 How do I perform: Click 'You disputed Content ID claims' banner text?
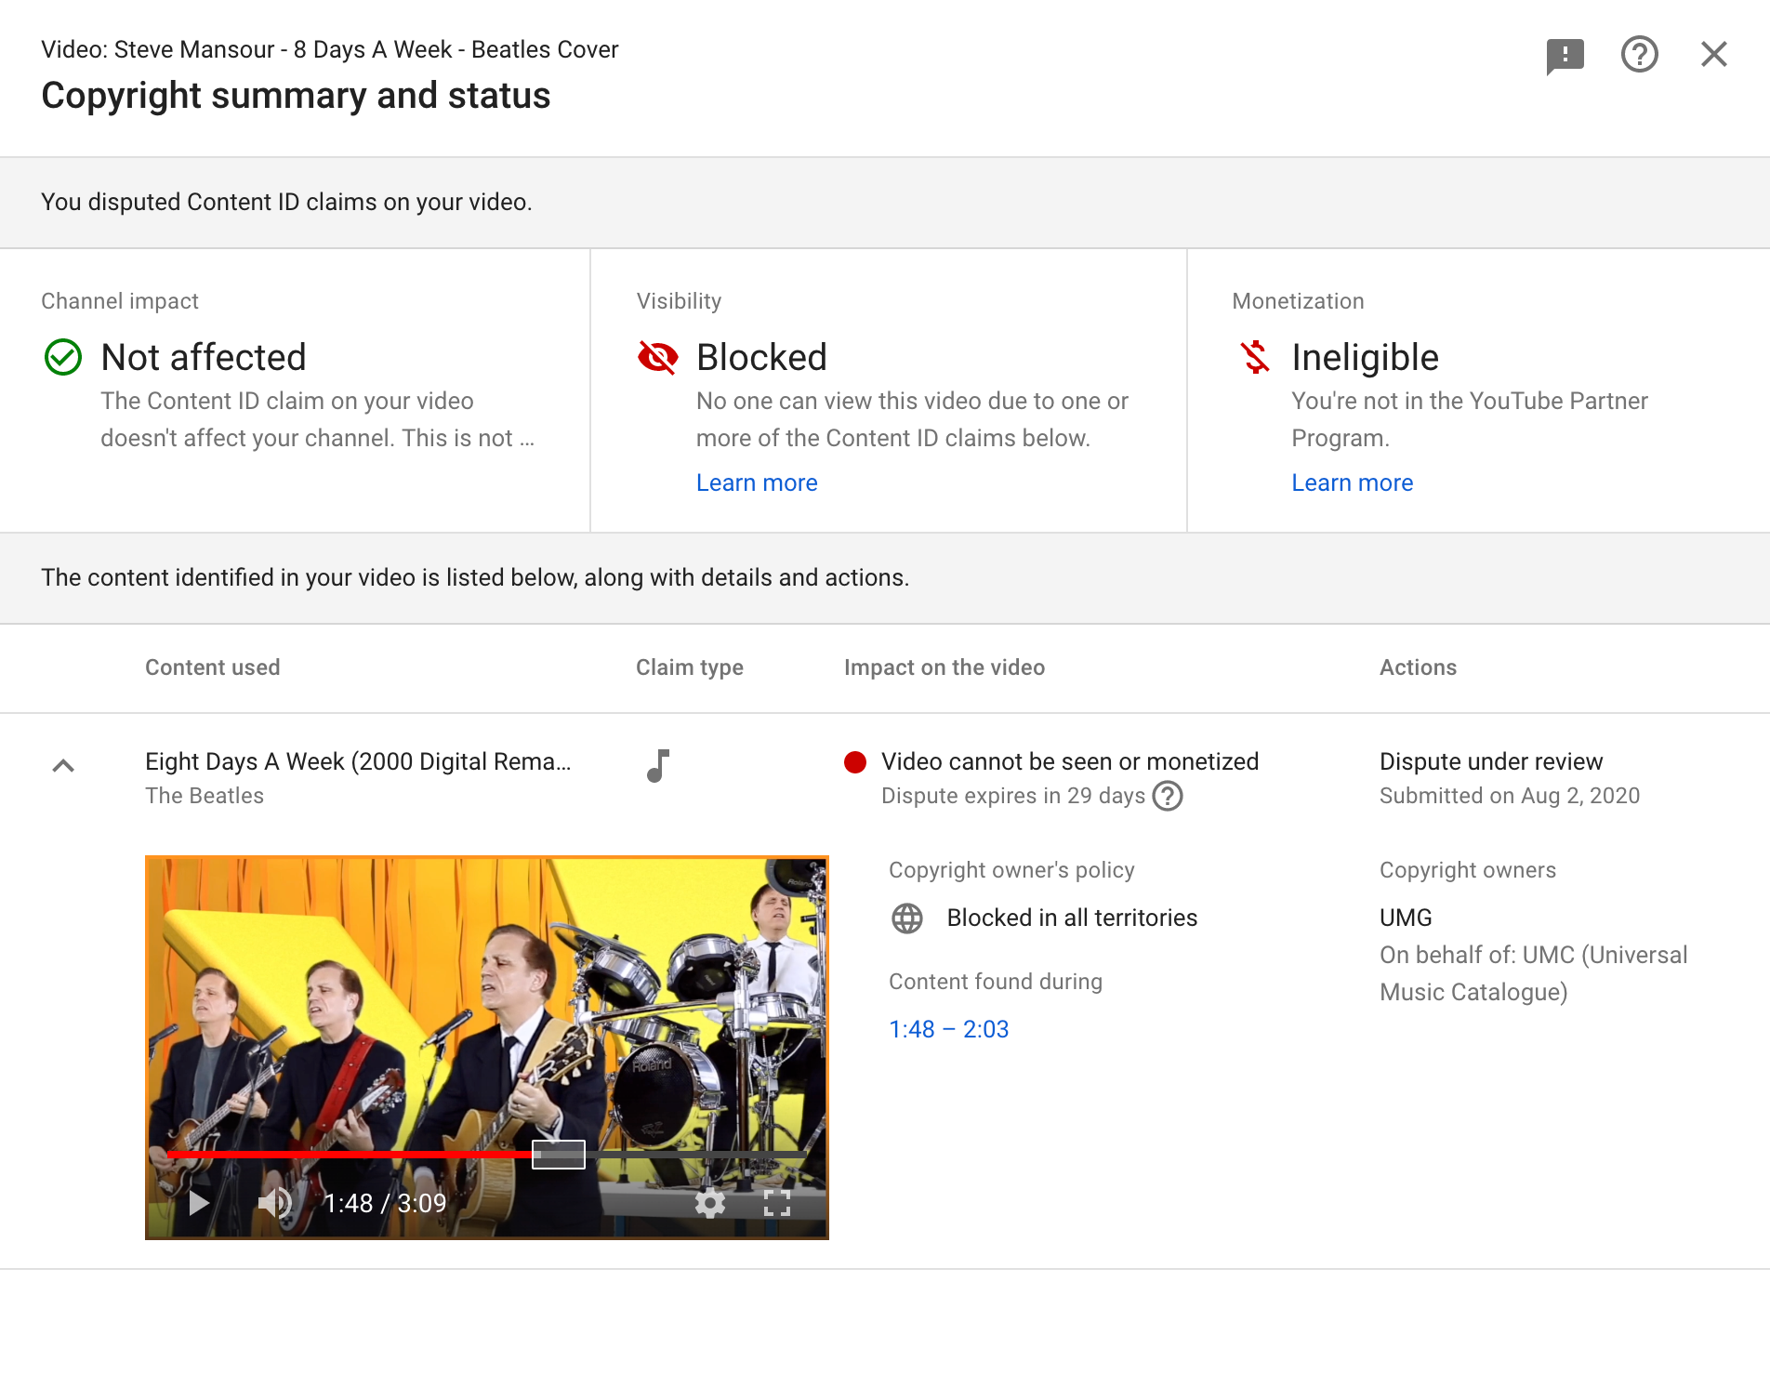coord(286,202)
